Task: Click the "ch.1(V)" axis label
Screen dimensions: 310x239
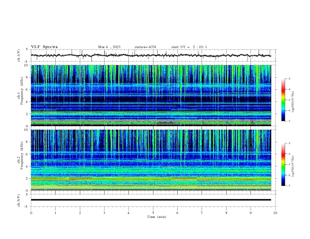Action: point(19,55)
